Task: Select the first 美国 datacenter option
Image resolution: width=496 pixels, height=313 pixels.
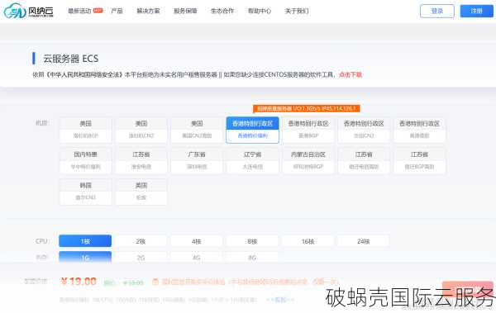Action: 85,130
